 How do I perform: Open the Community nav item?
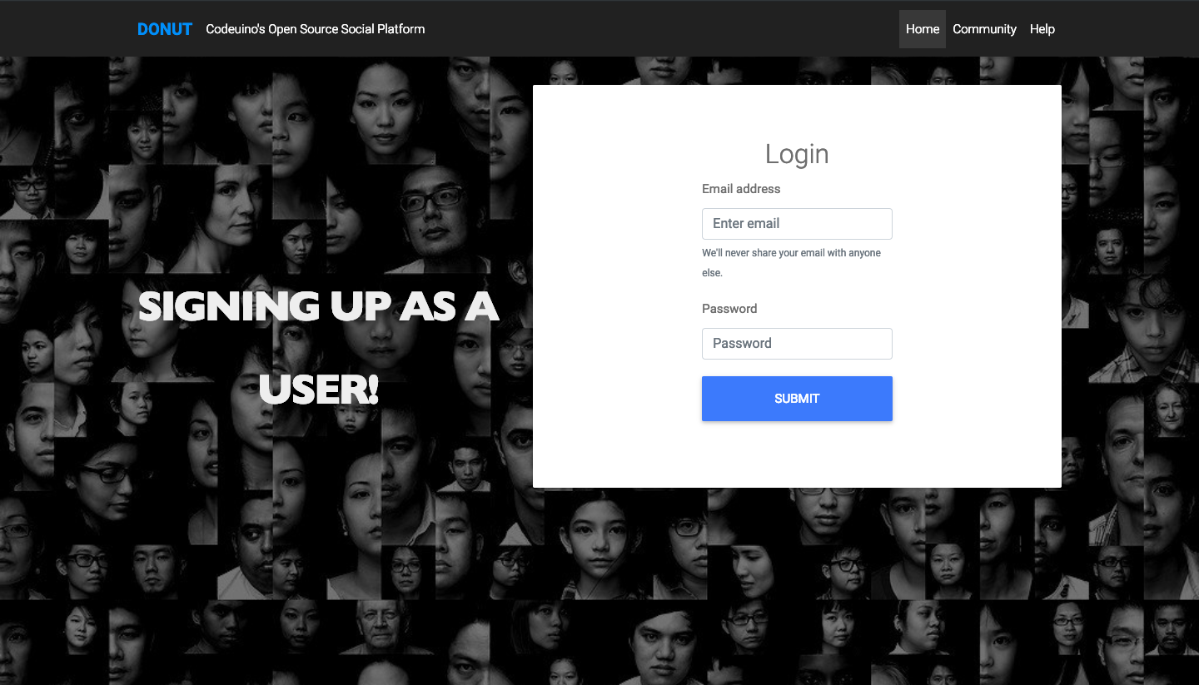(x=984, y=29)
